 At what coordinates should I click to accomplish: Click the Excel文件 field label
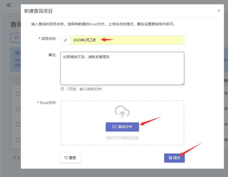[48, 103]
